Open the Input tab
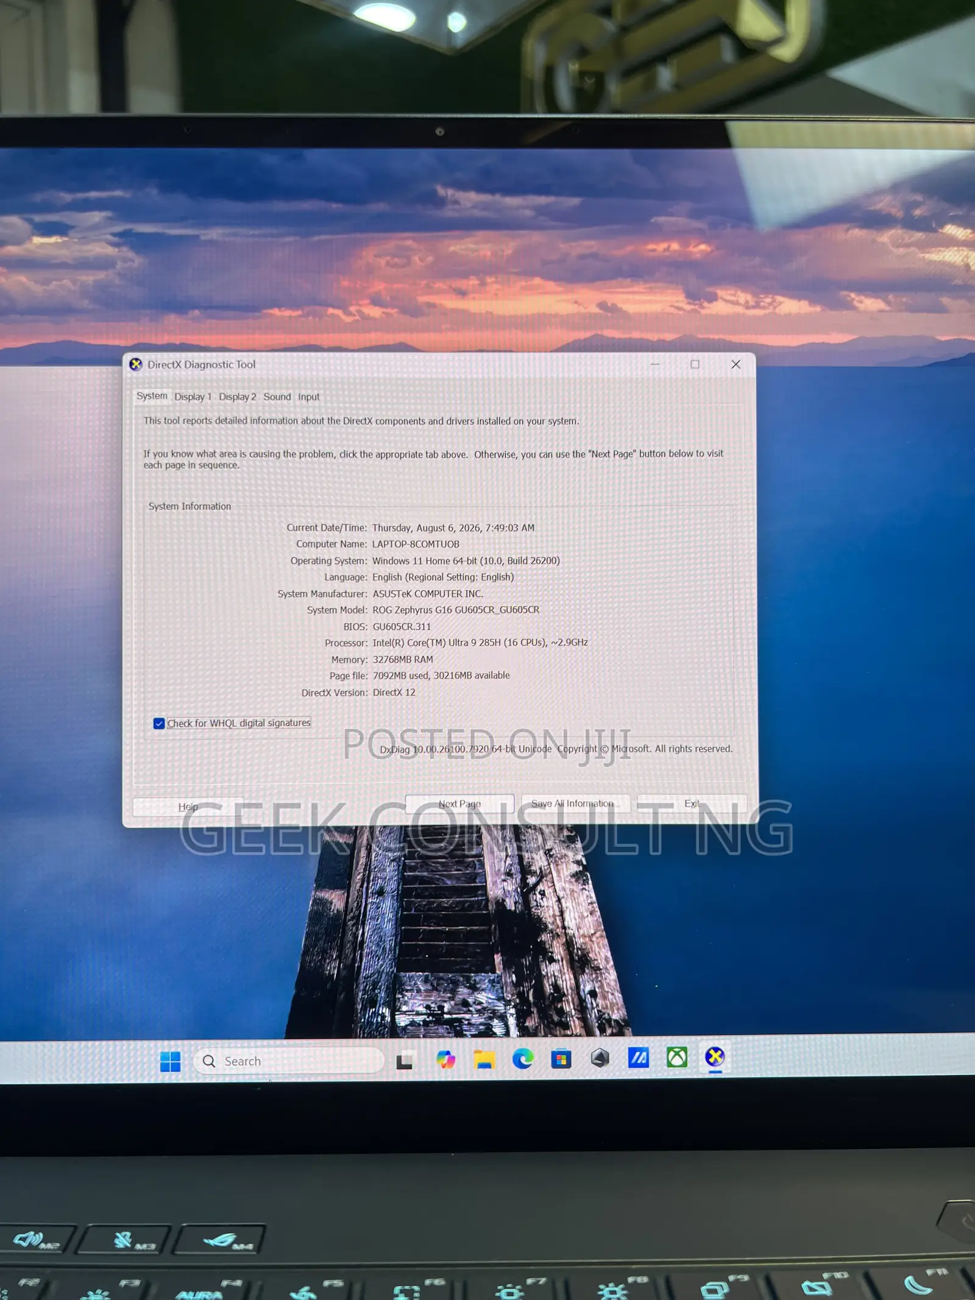The width and height of the screenshot is (975, 1300). [x=309, y=397]
